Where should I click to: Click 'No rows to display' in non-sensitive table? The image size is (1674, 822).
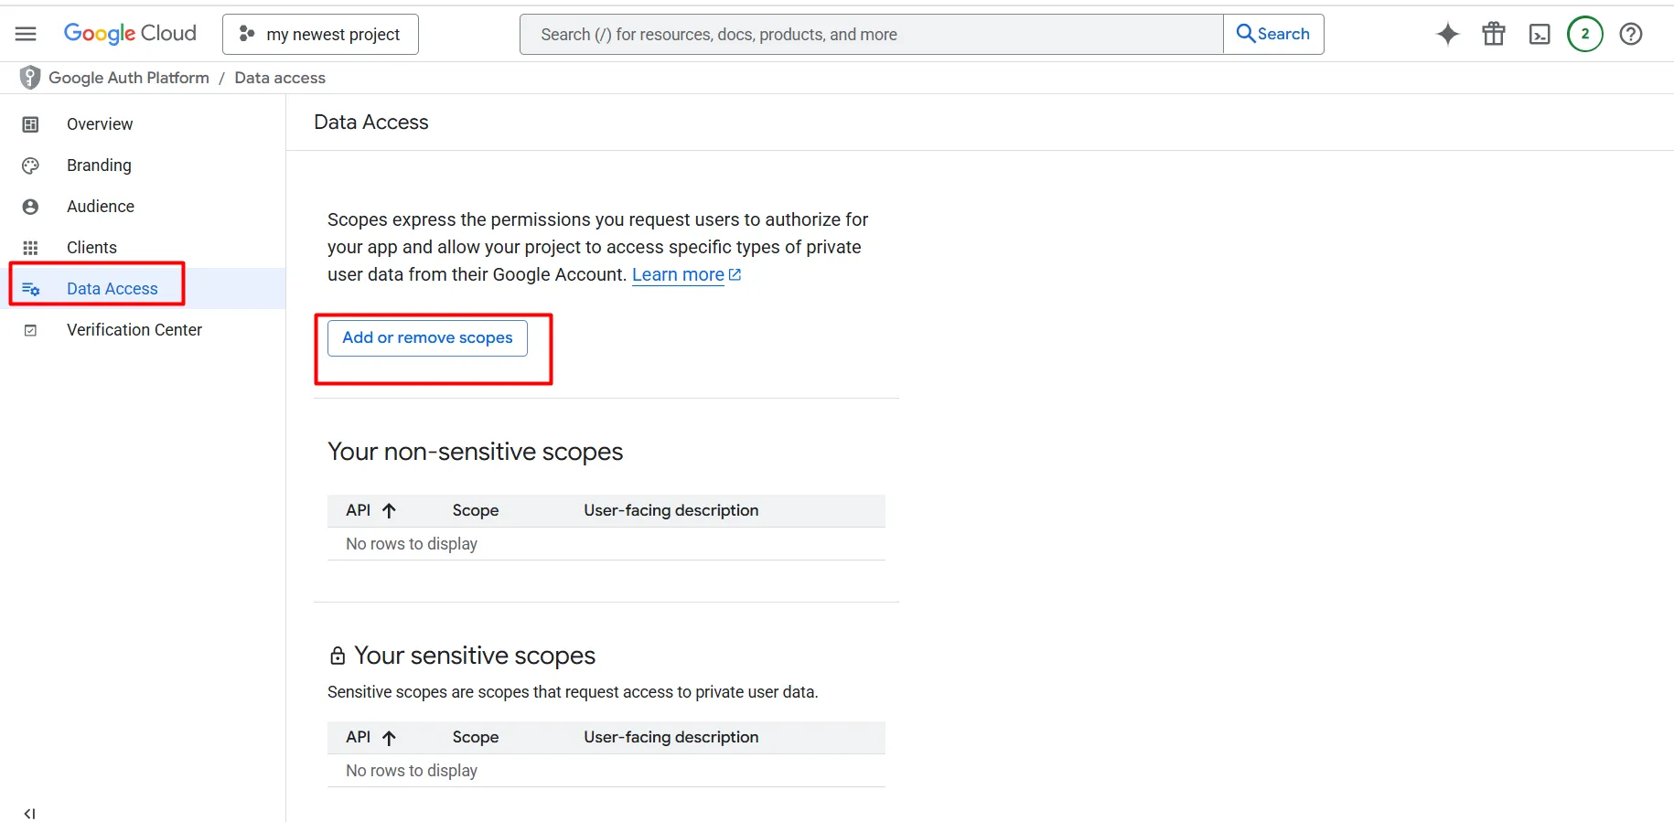[412, 544]
